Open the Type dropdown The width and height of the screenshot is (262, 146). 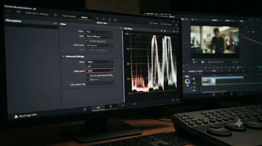click(99, 36)
